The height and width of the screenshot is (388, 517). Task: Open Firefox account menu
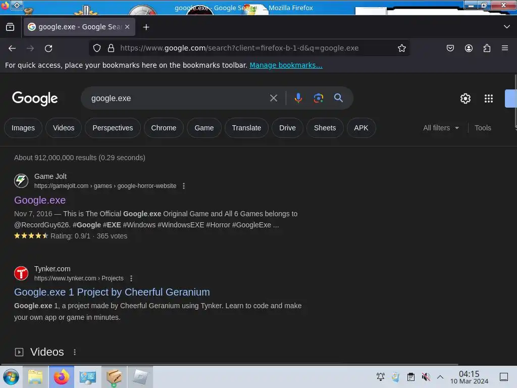469,48
